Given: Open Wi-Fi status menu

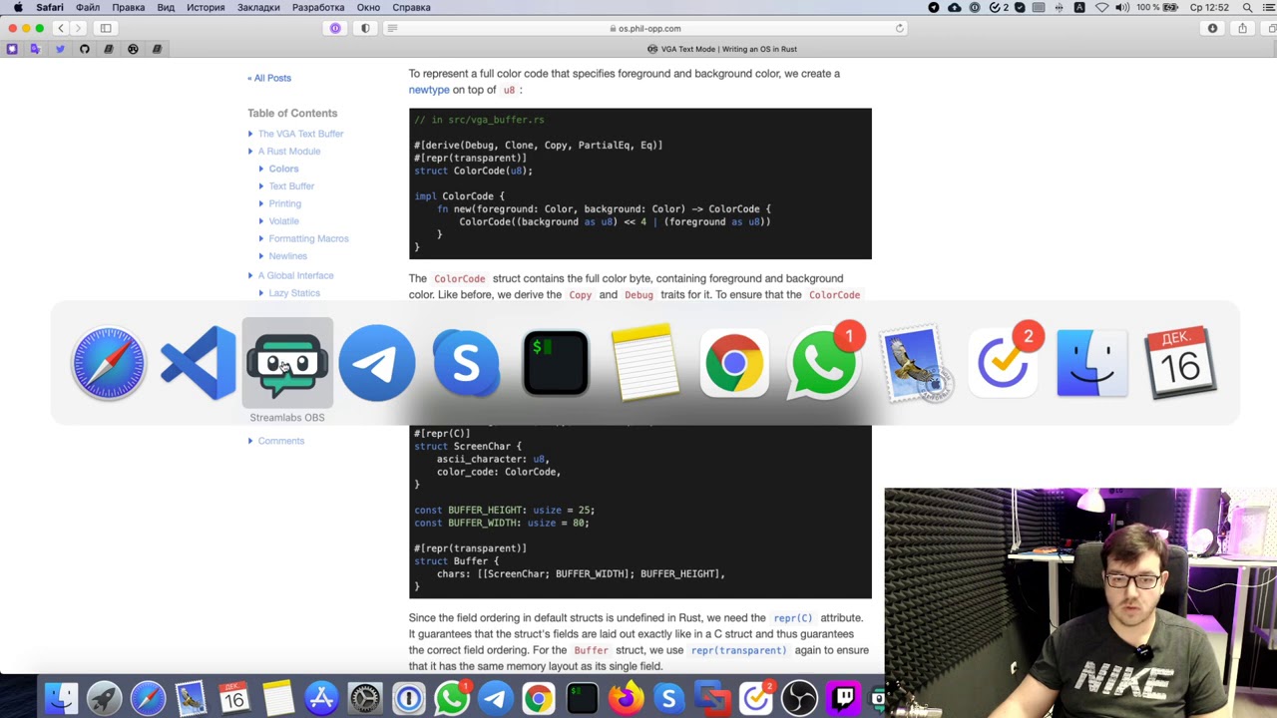Looking at the screenshot, I should pyautogui.click(x=1101, y=7).
